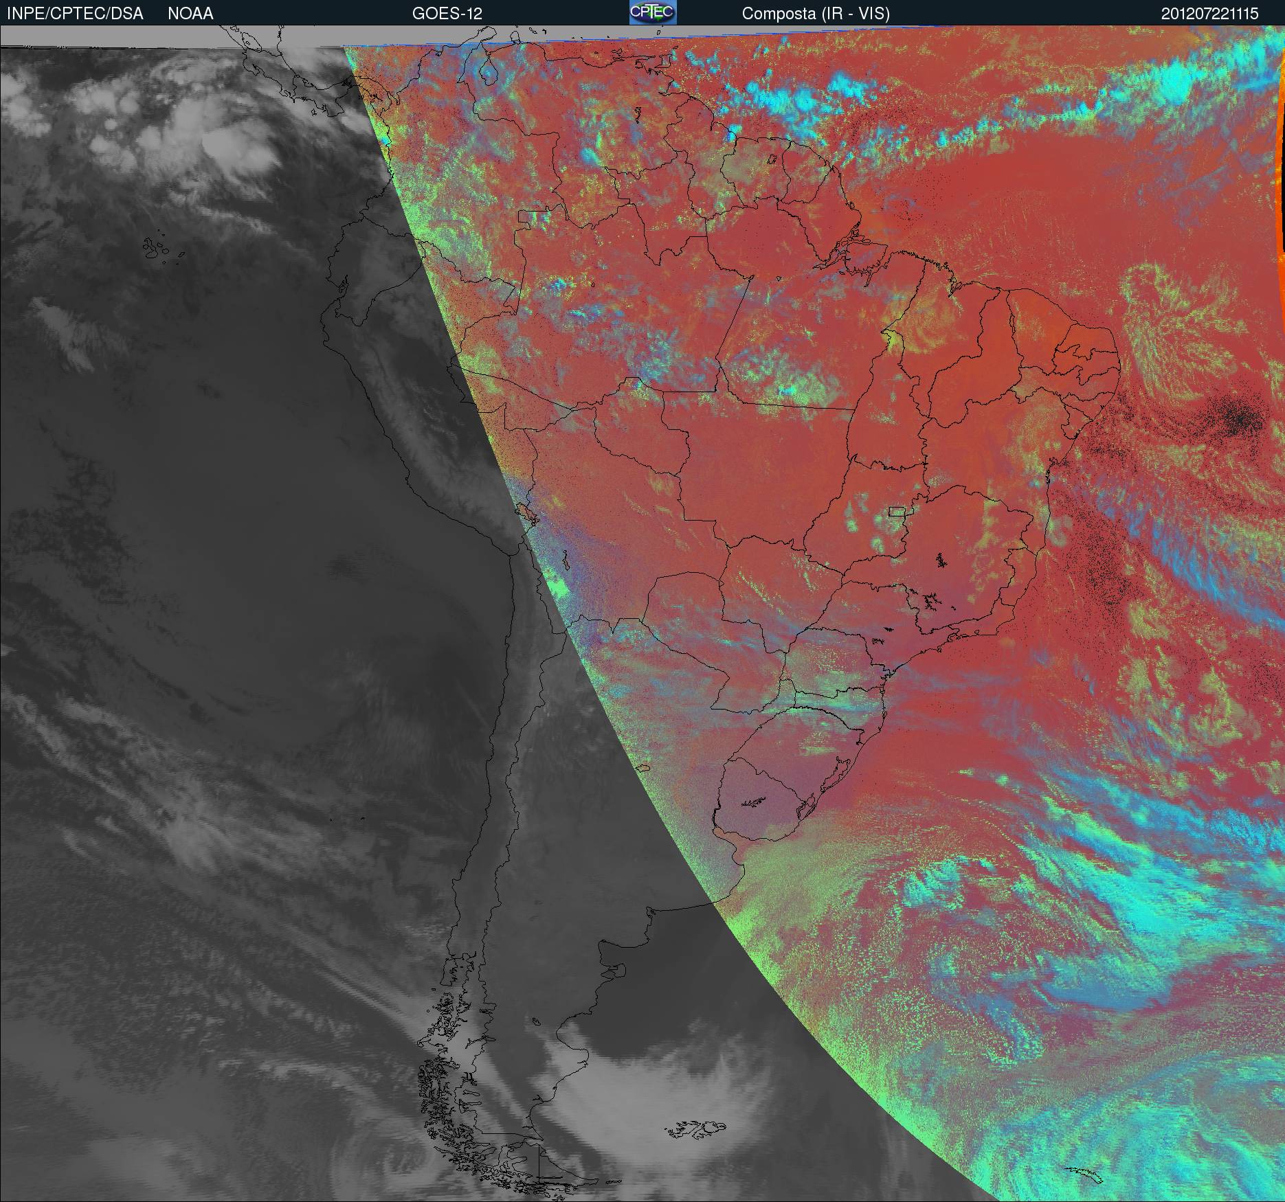The height and width of the screenshot is (1202, 1285).
Task: Click the 201207221115 timestamp
Action: tap(1210, 14)
